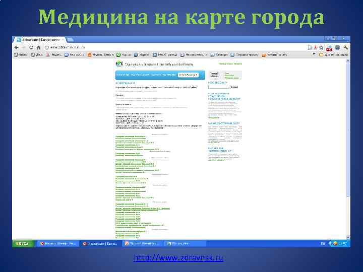
Task: Click the search button beside the sidebar field
Action: click(x=234, y=87)
